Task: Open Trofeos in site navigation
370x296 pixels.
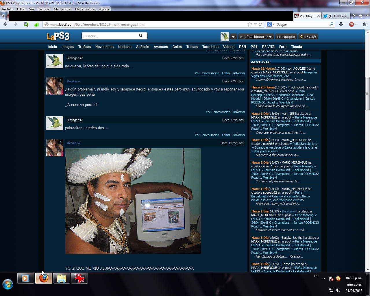Action: coord(84,47)
